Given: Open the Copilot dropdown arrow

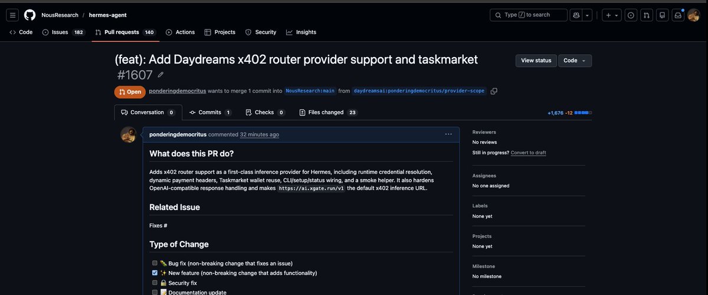Looking at the screenshot, I should tap(587, 15).
